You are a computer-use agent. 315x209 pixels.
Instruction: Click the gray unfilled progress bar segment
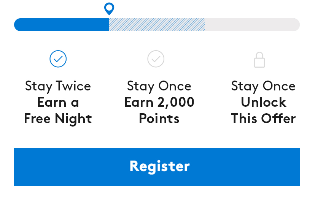pyautogui.click(x=252, y=25)
